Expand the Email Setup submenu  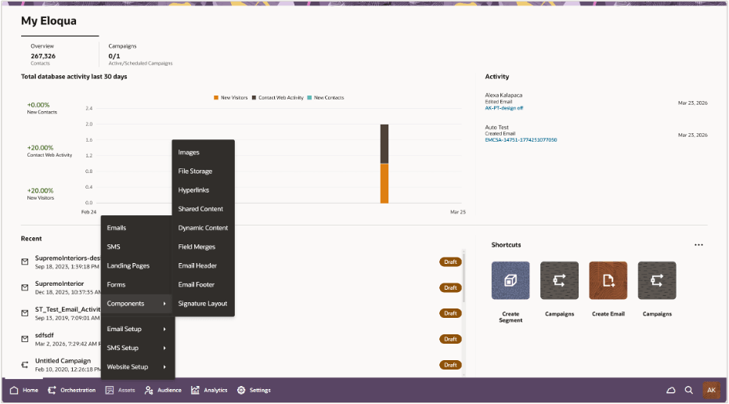(138, 329)
